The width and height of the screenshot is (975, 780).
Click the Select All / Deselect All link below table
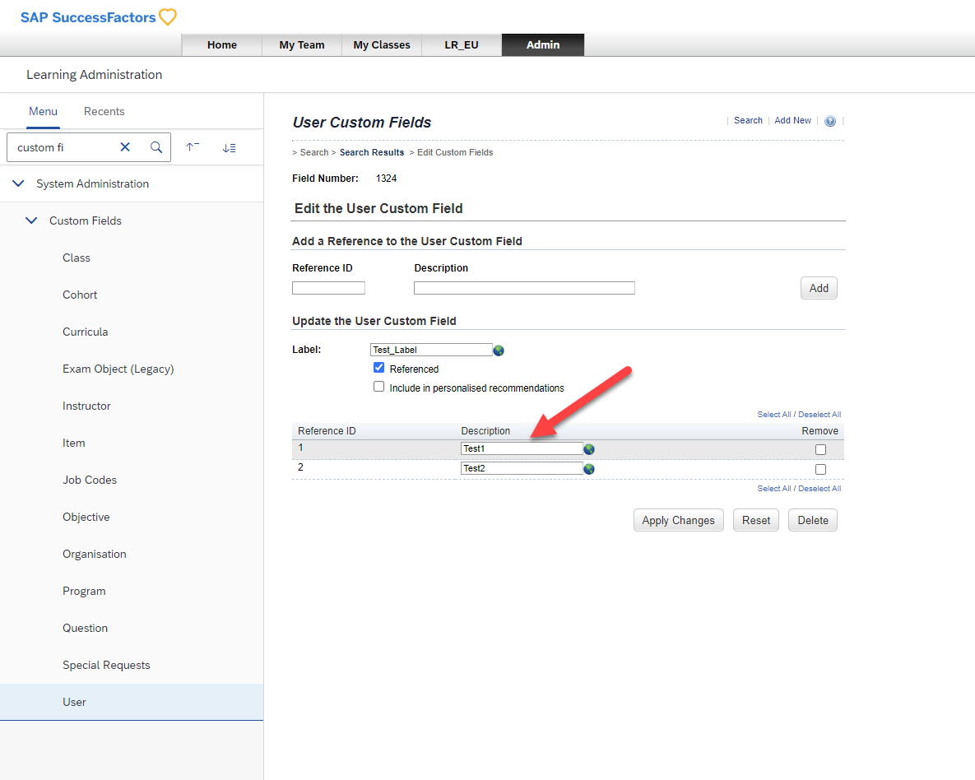pyautogui.click(x=799, y=488)
